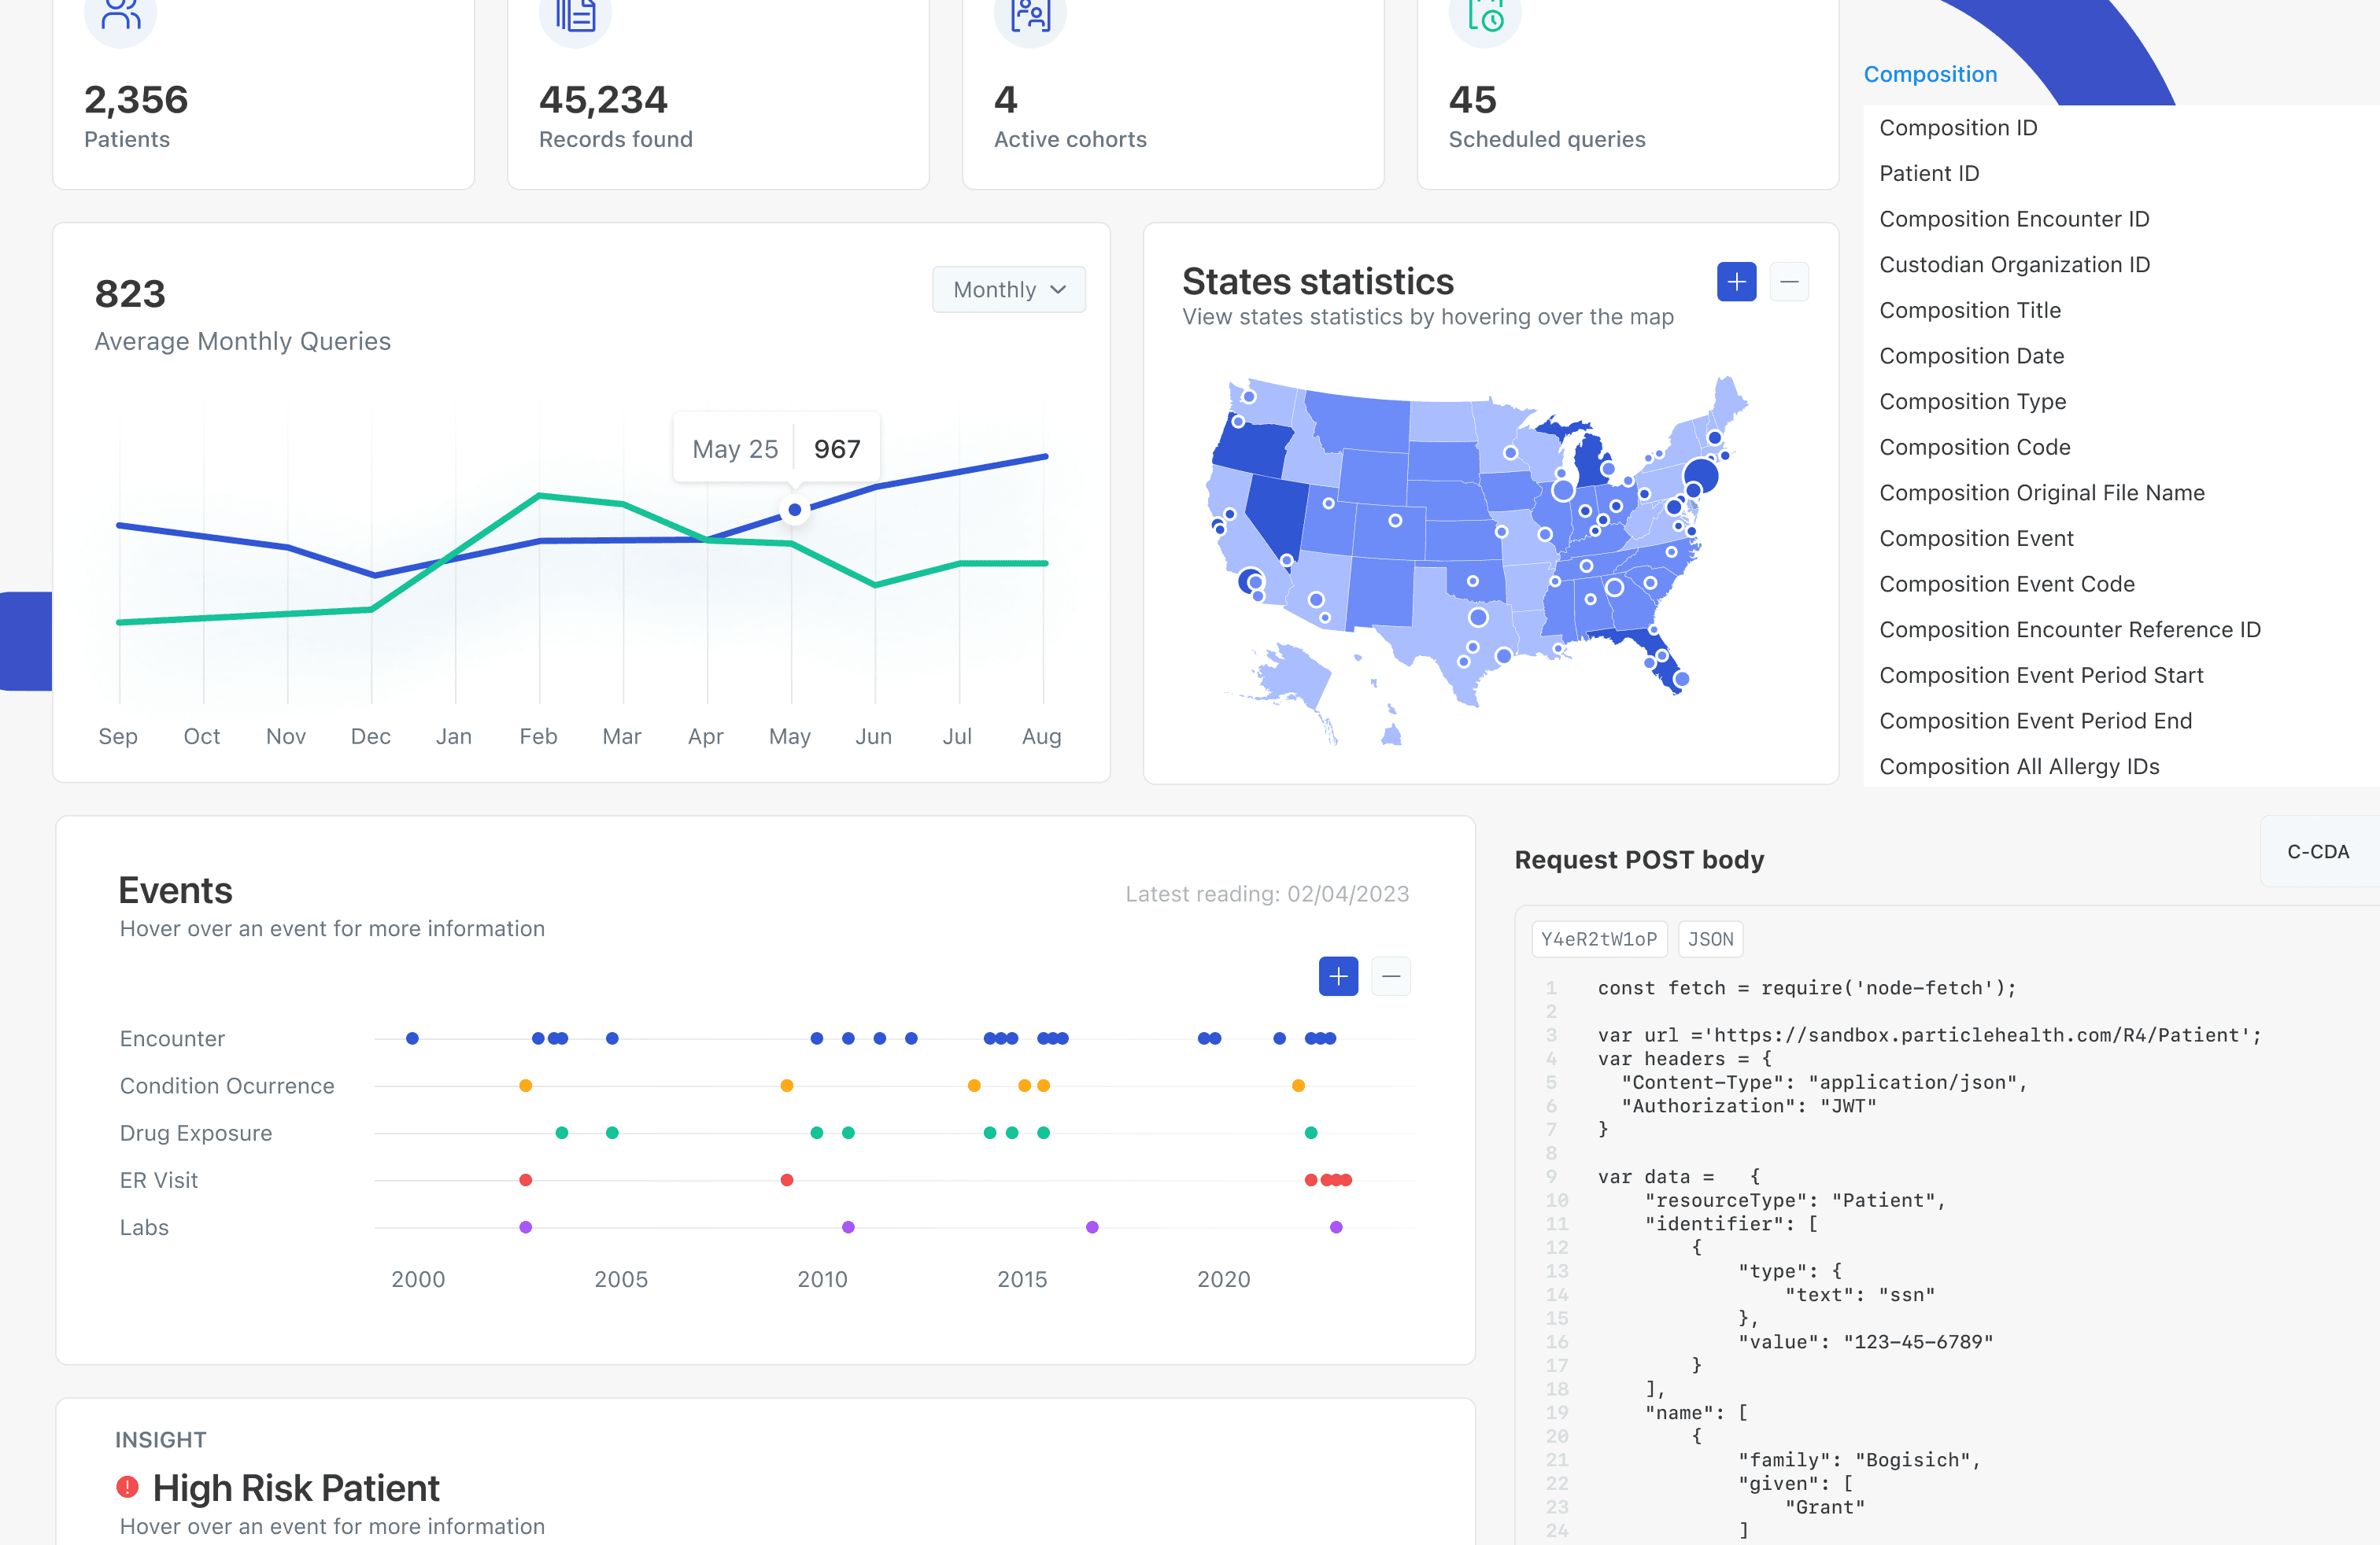Click the Patients card users icon

point(121,14)
